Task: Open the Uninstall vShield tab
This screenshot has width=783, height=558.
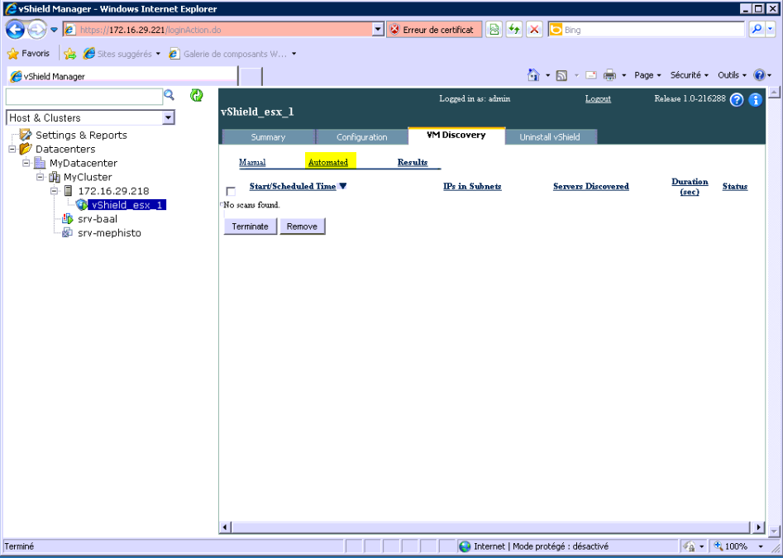Action: point(549,137)
